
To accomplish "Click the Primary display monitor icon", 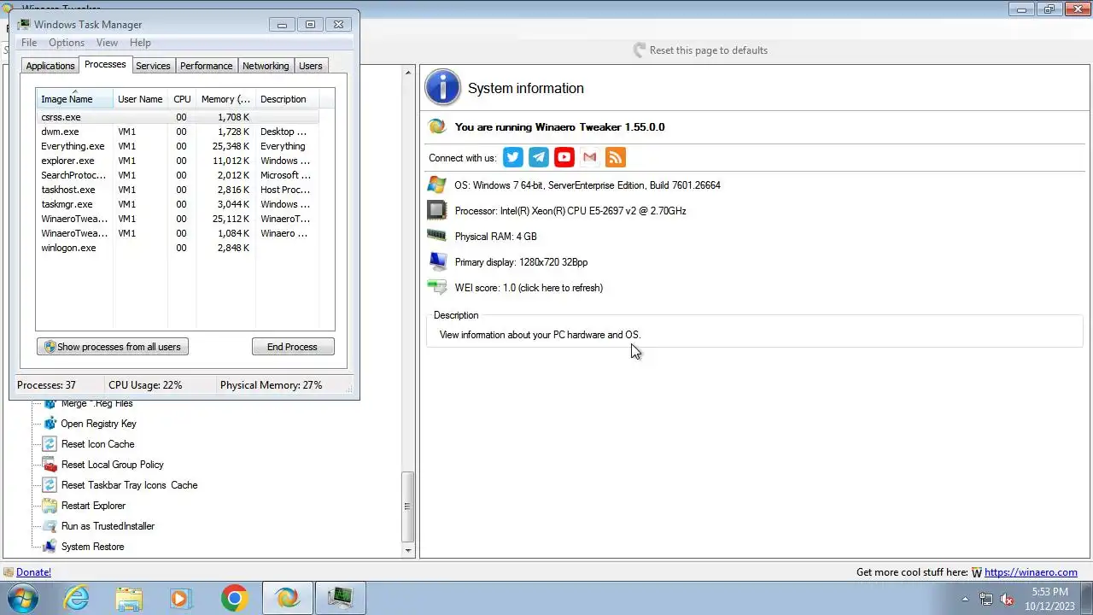I will [x=437, y=262].
